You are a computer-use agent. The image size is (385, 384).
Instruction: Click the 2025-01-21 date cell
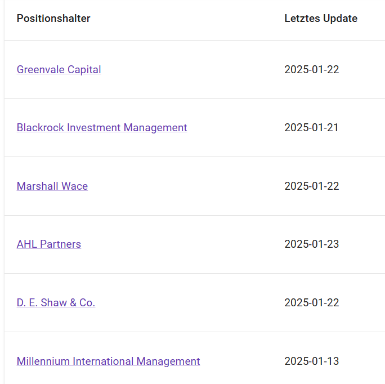coord(311,128)
